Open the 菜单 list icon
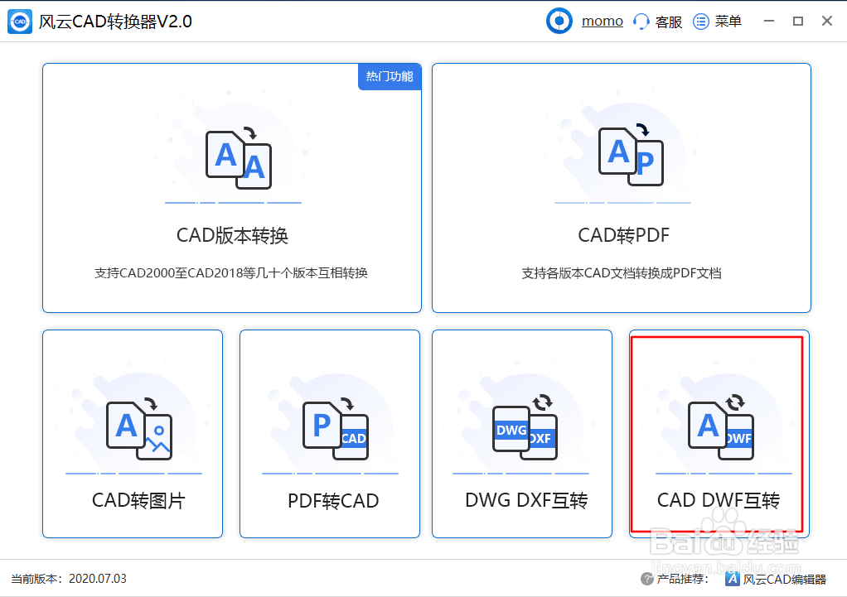Screen dimensions: 847x597 700,22
